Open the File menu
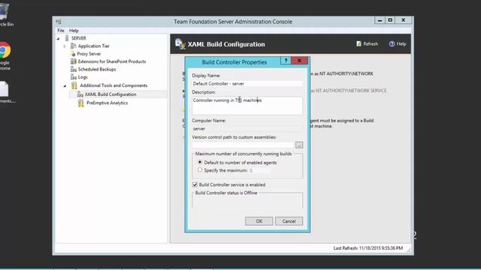The width and height of the screenshot is (481, 270). click(61, 31)
